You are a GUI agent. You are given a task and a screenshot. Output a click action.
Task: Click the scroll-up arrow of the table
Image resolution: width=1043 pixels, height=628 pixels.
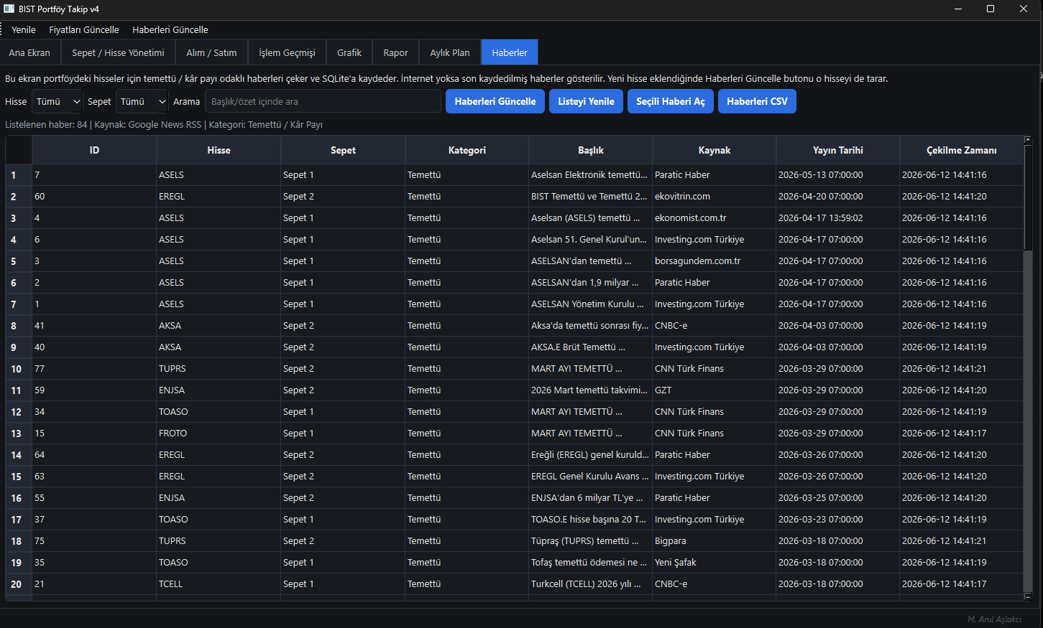[x=1028, y=139]
